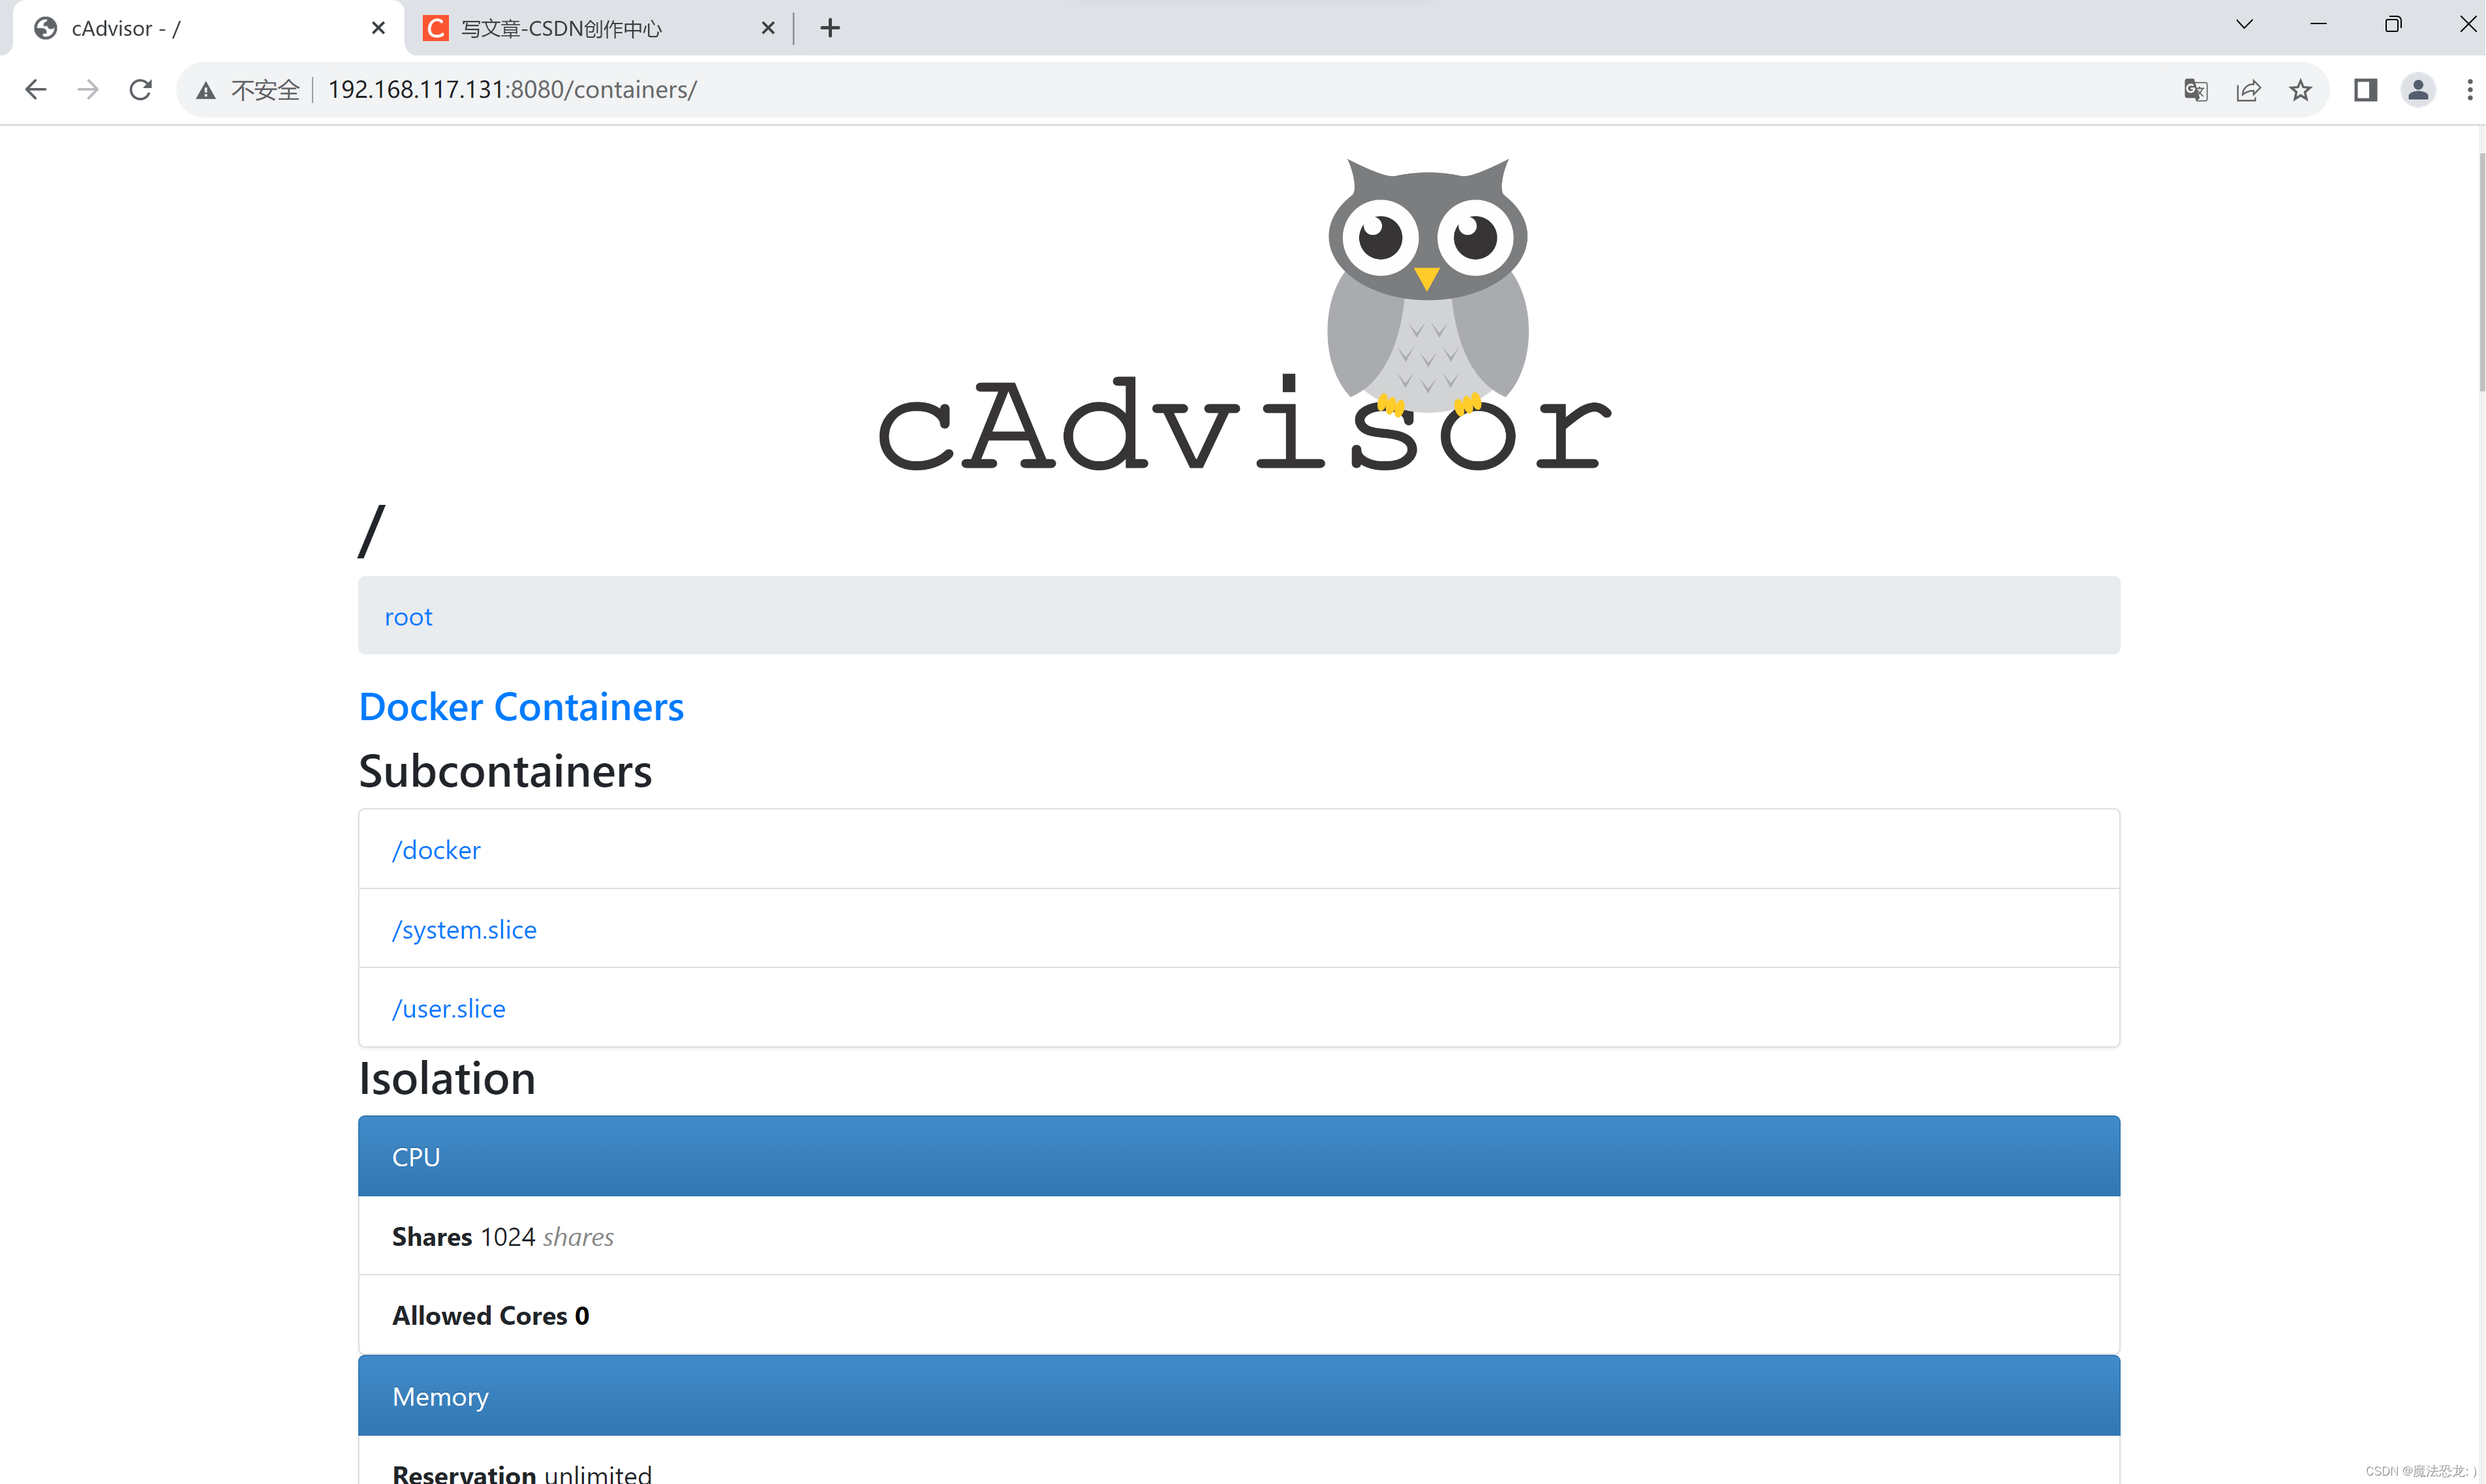Click the root breadcrumb link
Image resolution: width=2486 pixels, height=1484 pixels.
[x=408, y=617]
